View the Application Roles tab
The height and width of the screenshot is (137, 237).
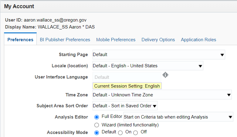198,40
